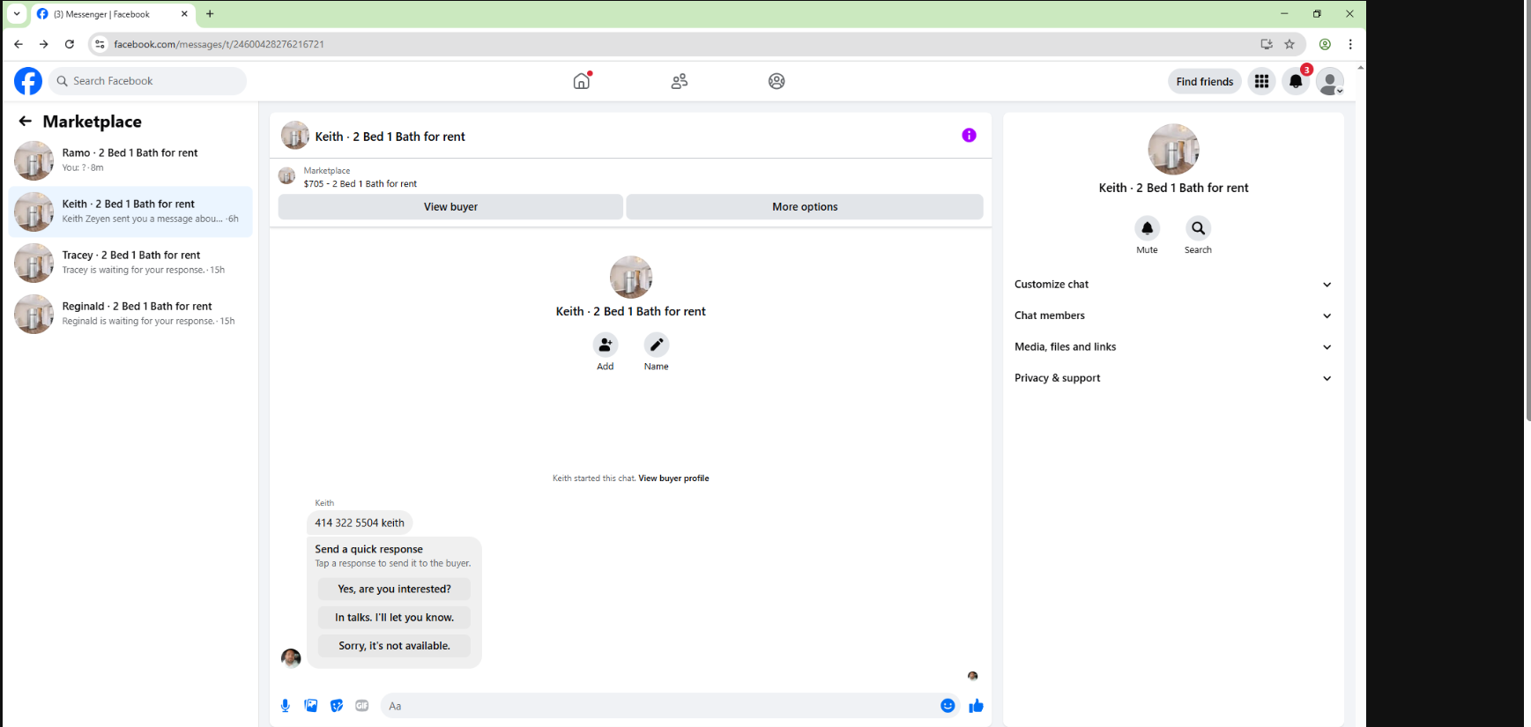
Task: Click the message text box
Action: coord(659,706)
